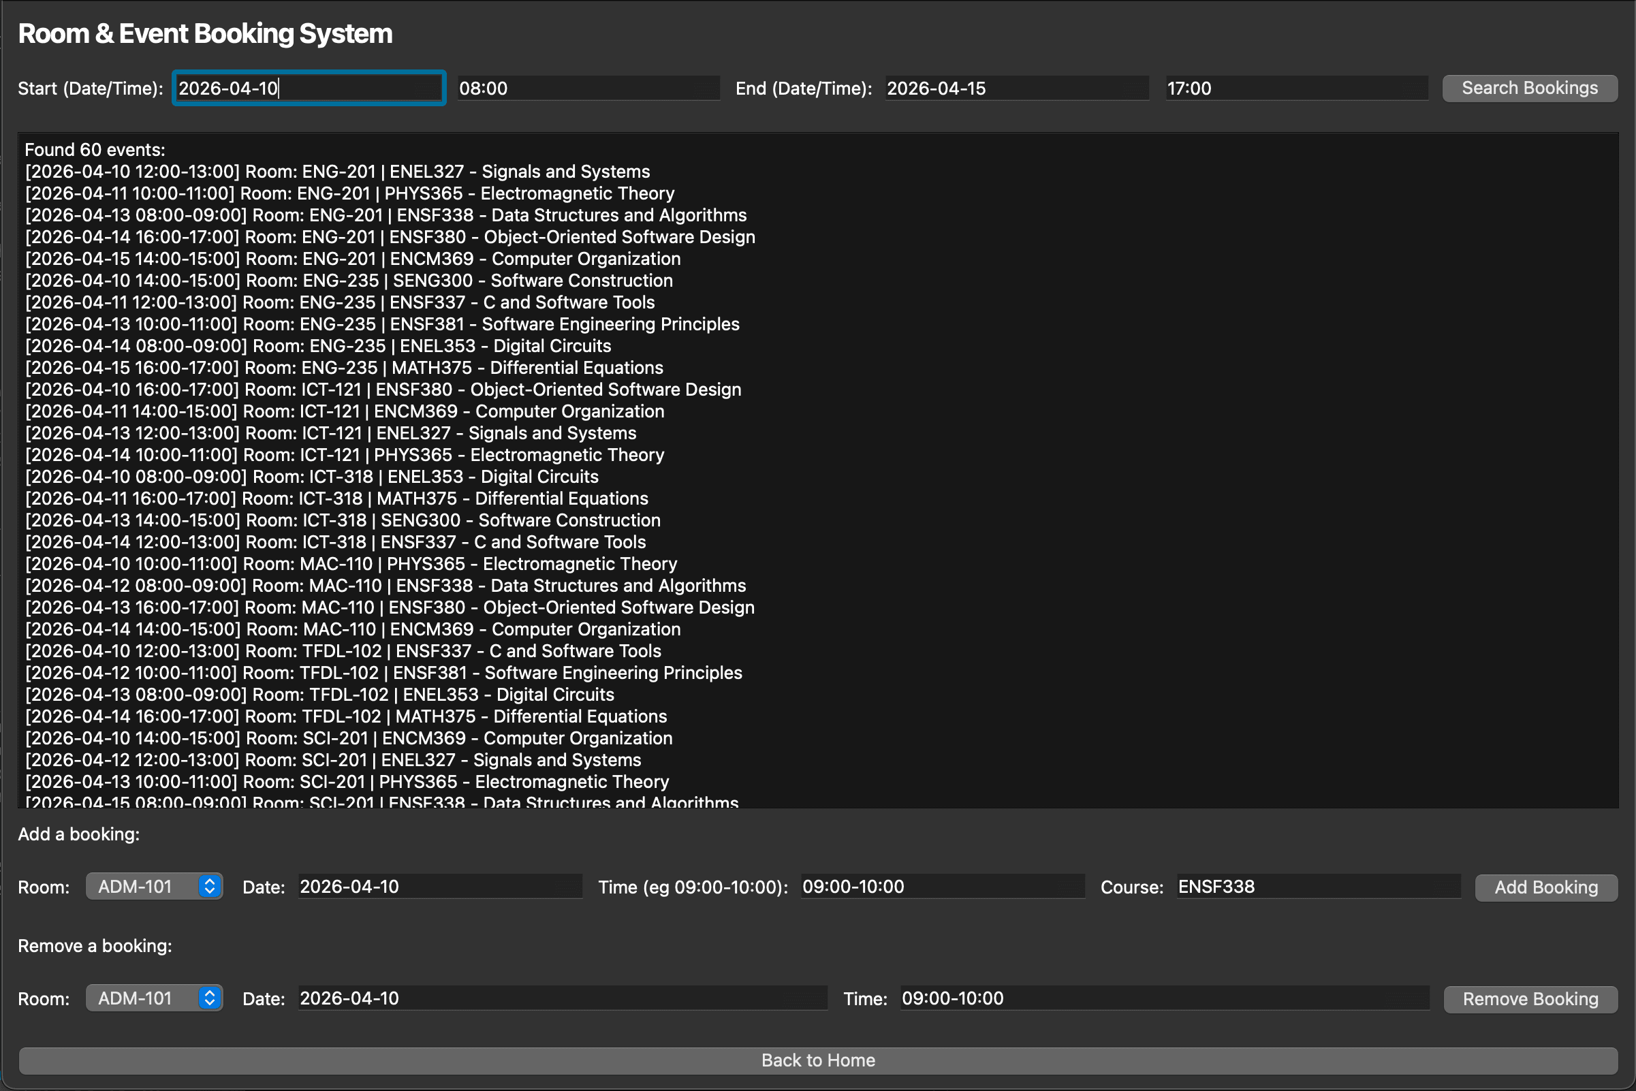Select ENG-201 ENEL327 Signals and Systems row

coord(338,172)
